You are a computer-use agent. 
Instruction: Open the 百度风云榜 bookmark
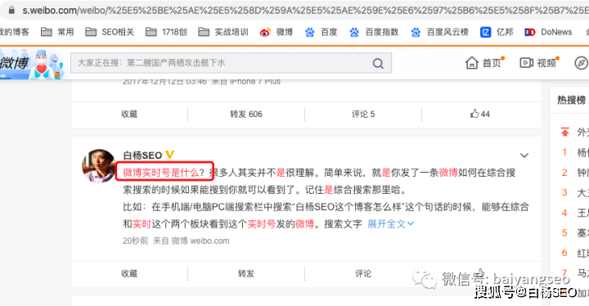pyautogui.click(x=439, y=33)
